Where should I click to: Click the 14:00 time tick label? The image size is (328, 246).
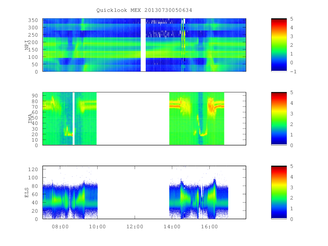[172, 227]
